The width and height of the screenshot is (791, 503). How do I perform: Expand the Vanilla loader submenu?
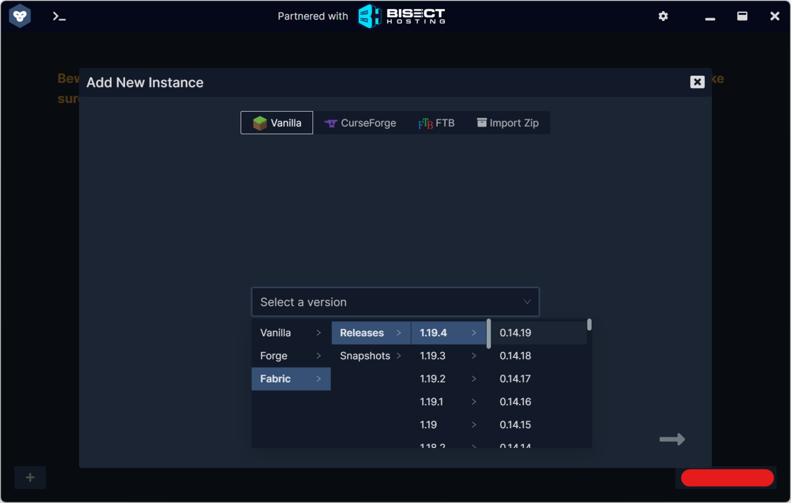click(x=290, y=333)
